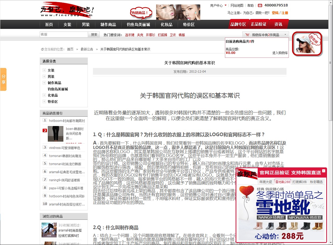The image size is (333, 245).
Task: Expand the 化妆品 category tree node
Action: pos(44,95)
